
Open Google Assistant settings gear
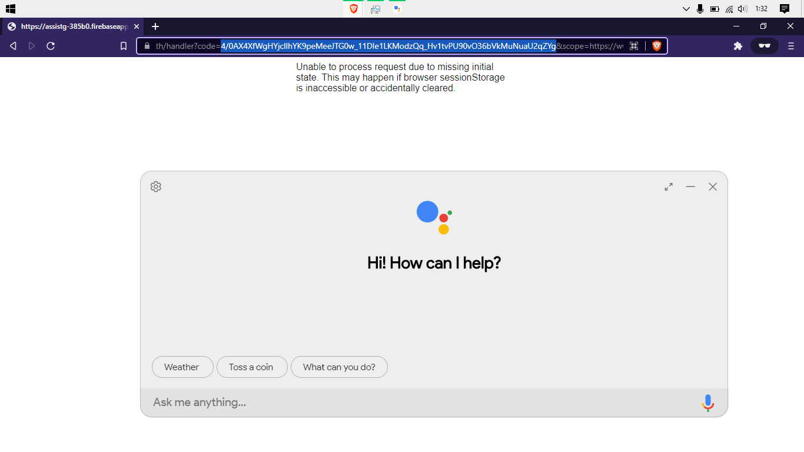coord(156,187)
